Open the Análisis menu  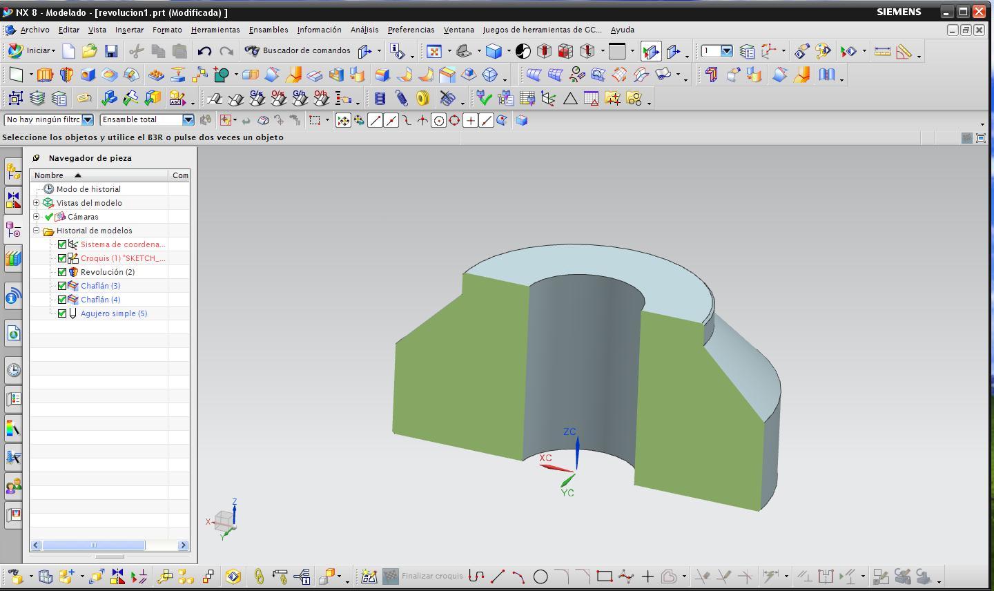coord(364,30)
